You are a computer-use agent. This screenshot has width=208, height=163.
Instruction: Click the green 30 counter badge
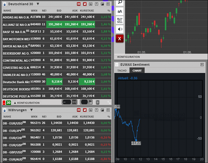[x=9, y=102]
